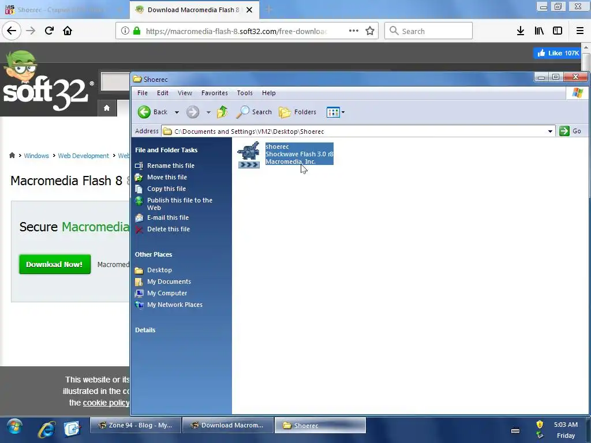Open the Help menu in Explorer
Viewport: 591px width, 443px height.
[x=269, y=93]
